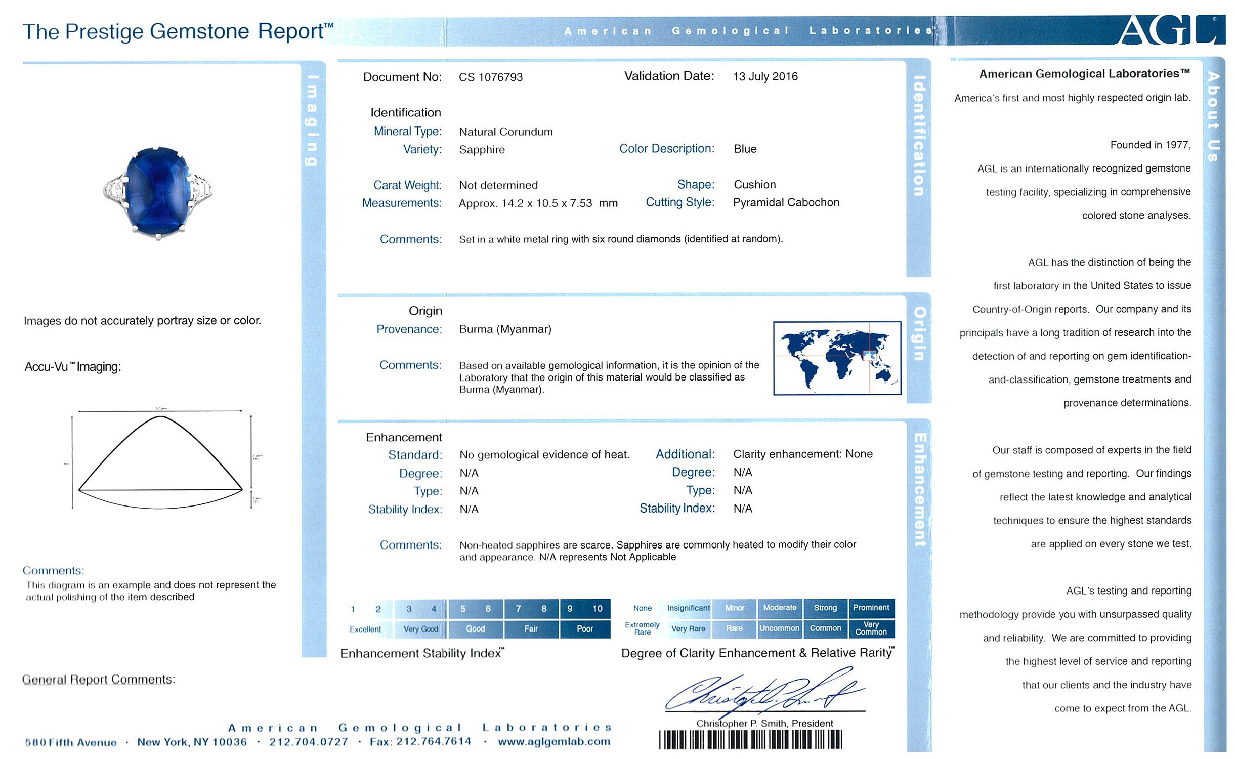
Task: Select the vertical Enhancement tab
Action: pyautogui.click(x=919, y=490)
